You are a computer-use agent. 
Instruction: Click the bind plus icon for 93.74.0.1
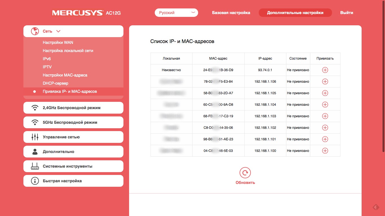pyautogui.click(x=325, y=70)
